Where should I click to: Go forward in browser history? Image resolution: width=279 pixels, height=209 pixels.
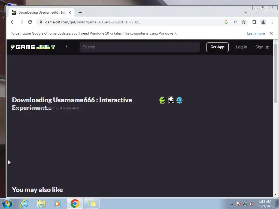21,22
